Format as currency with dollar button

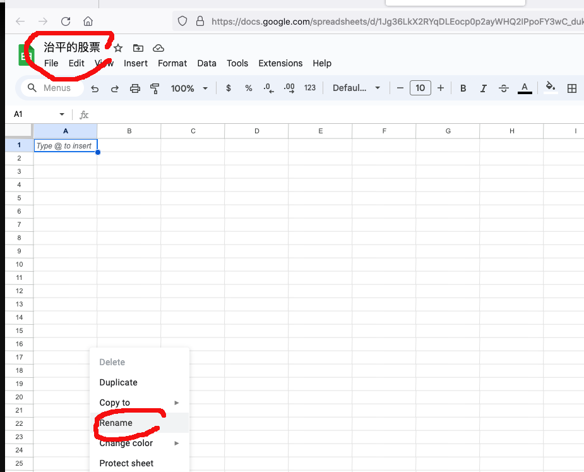(x=228, y=88)
